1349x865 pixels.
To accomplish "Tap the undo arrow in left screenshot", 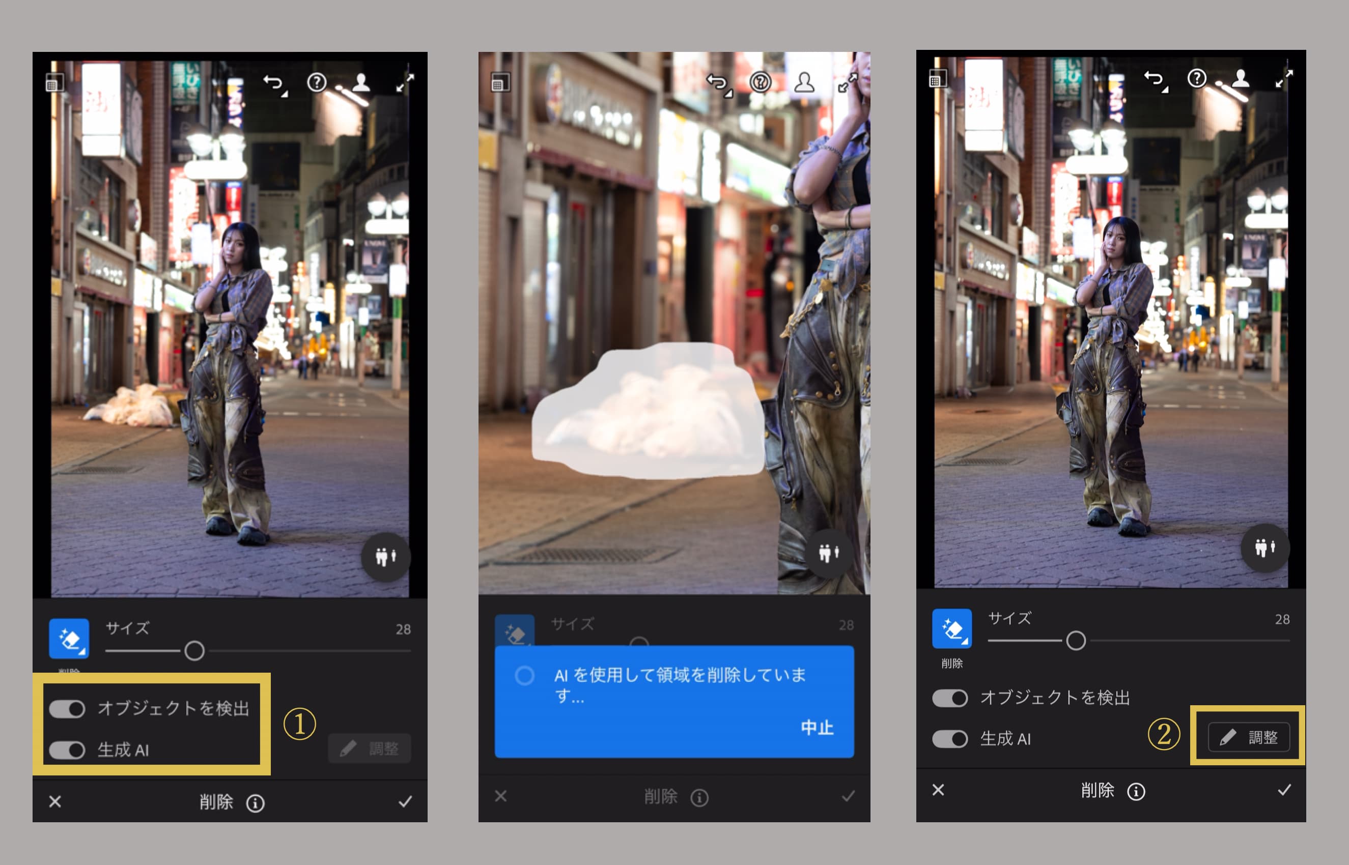I will pos(274,83).
